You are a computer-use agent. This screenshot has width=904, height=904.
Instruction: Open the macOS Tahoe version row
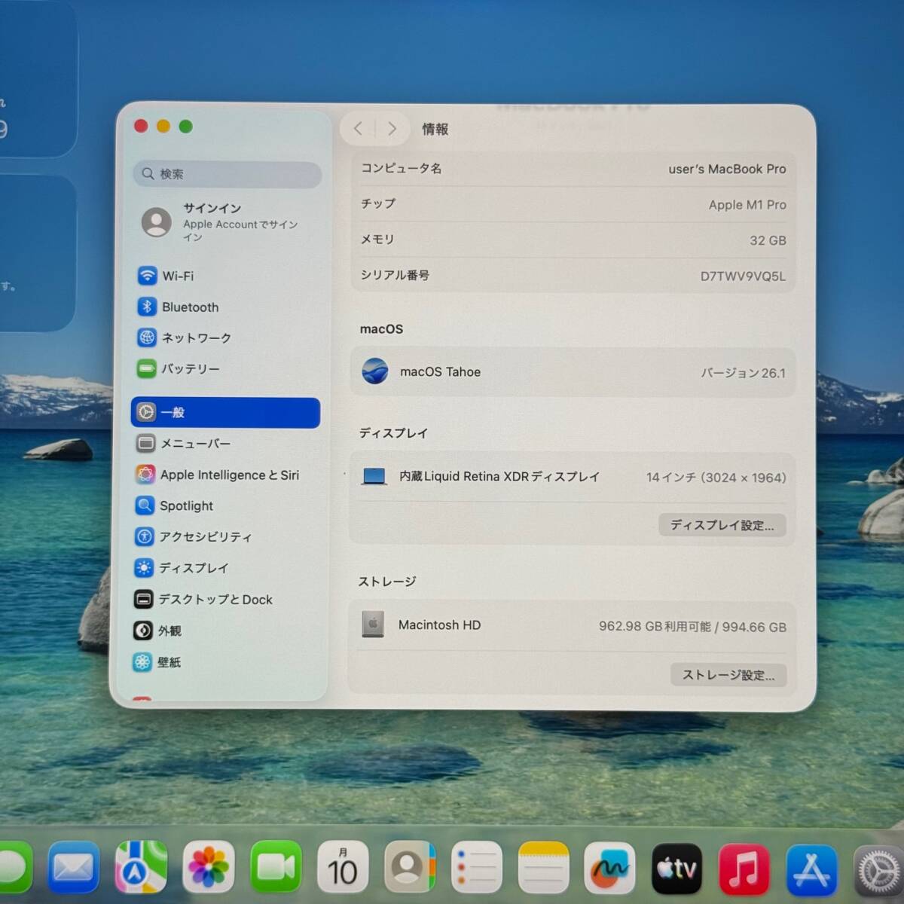(573, 372)
